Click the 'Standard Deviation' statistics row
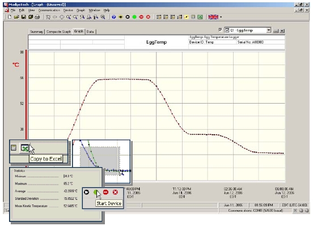Image resolution: width=313 pixels, height=226 pixels. tap(46, 198)
